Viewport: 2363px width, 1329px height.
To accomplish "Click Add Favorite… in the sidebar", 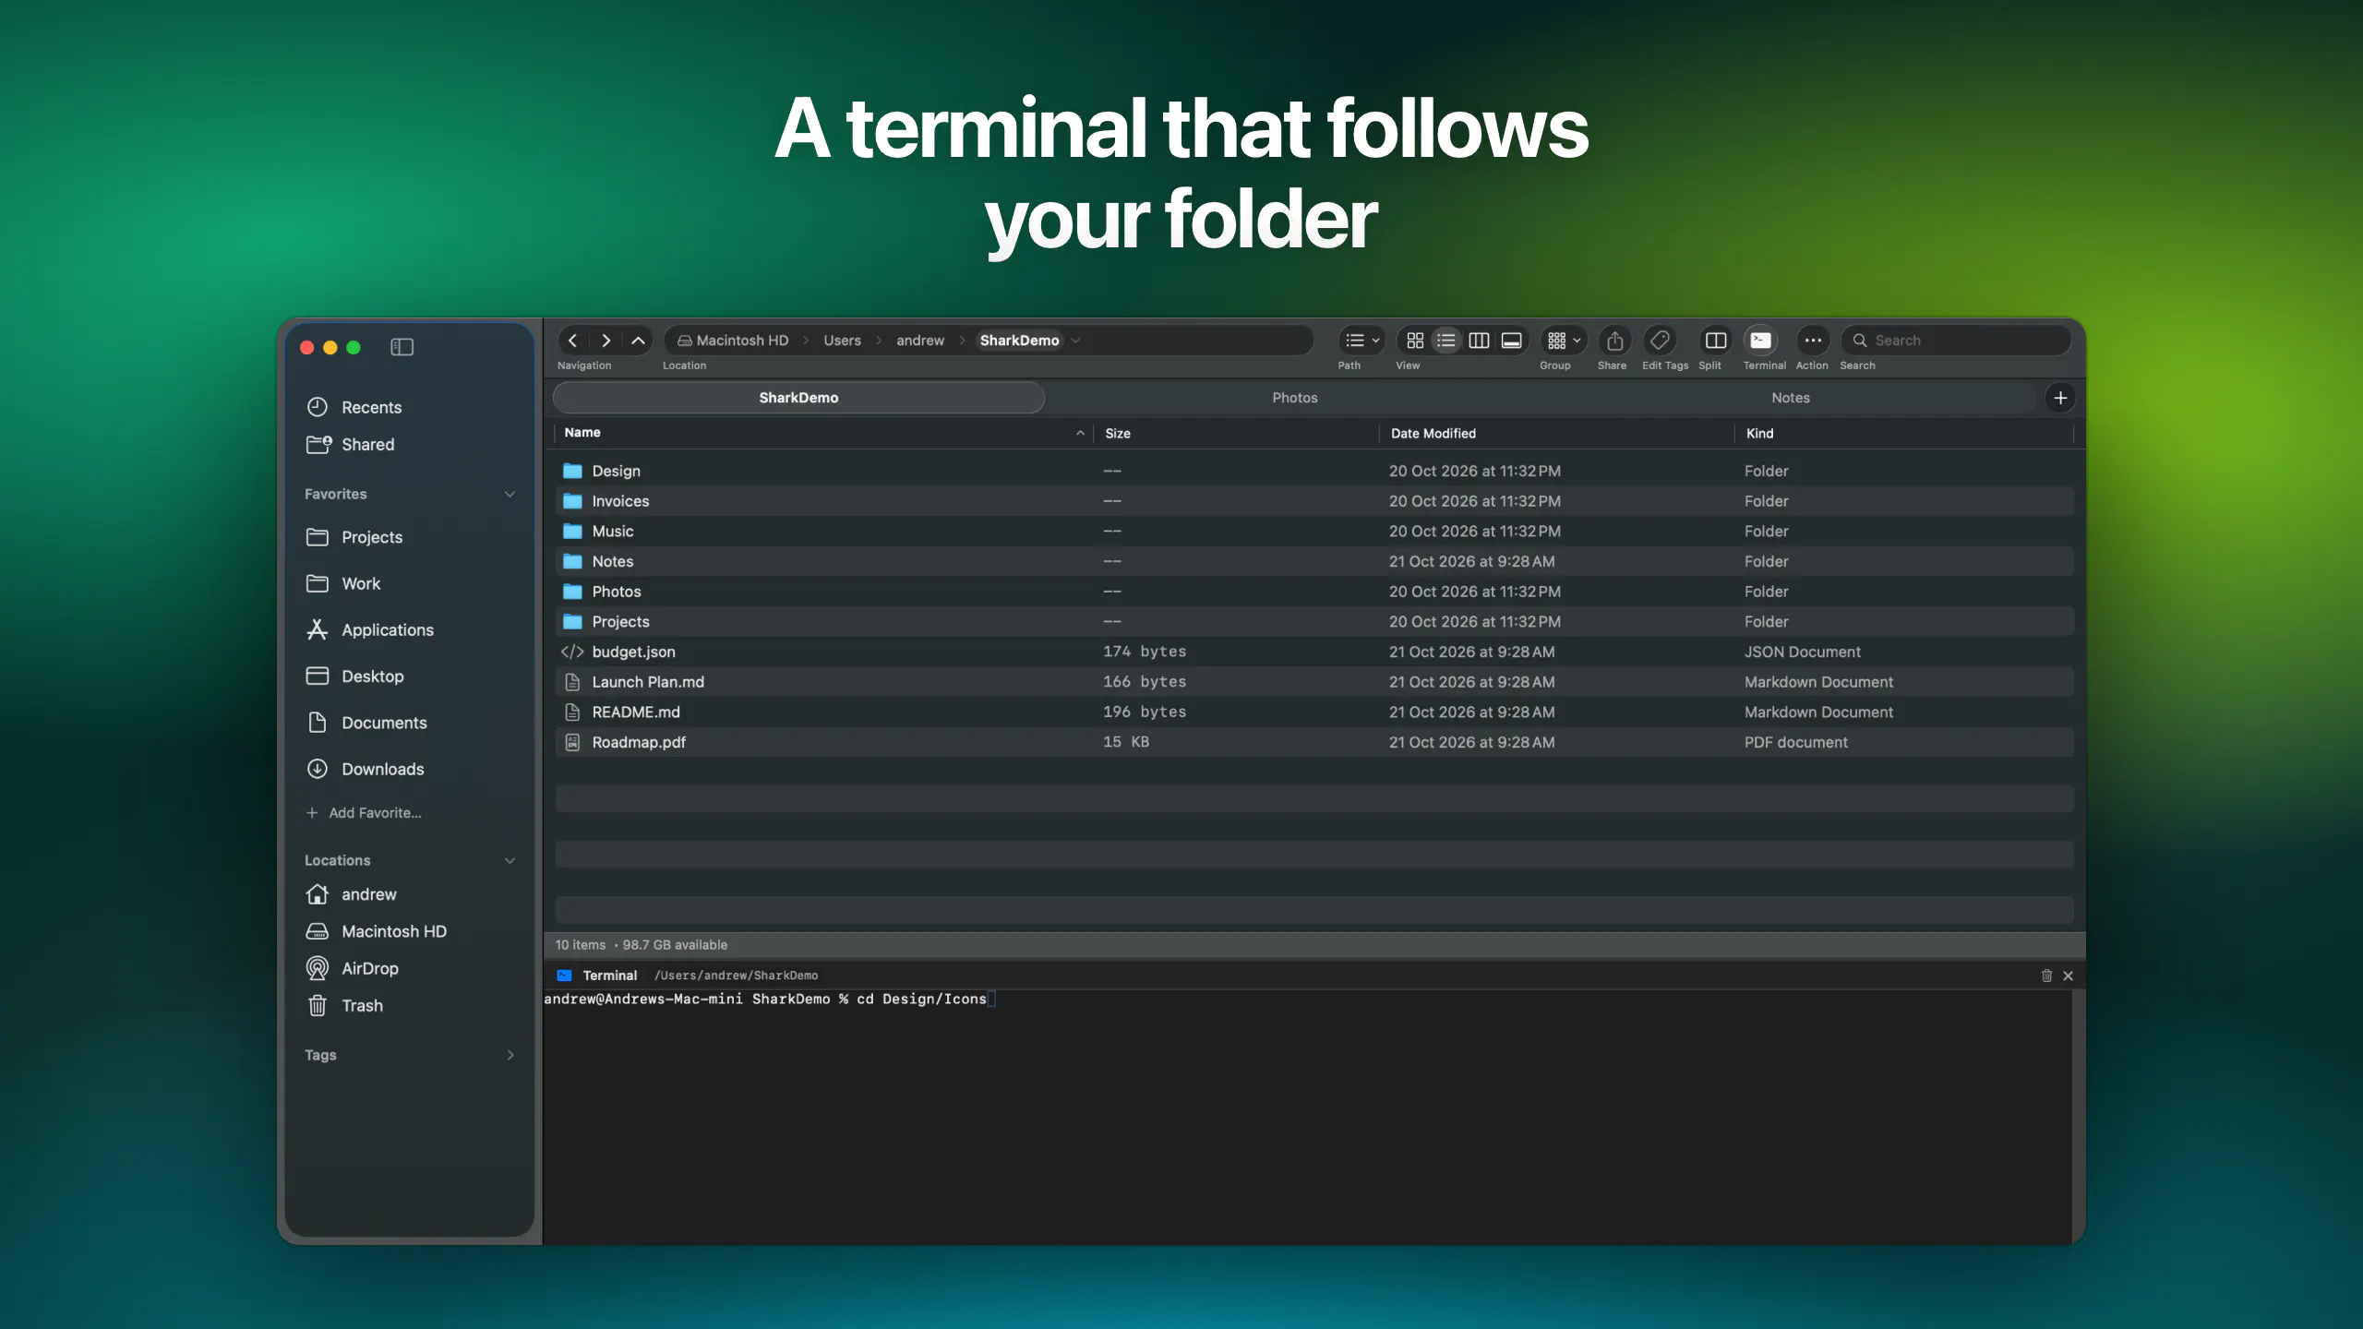I will (x=364, y=813).
